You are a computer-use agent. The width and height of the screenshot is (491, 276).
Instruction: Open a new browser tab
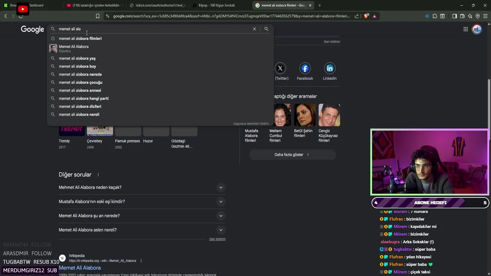point(320,5)
